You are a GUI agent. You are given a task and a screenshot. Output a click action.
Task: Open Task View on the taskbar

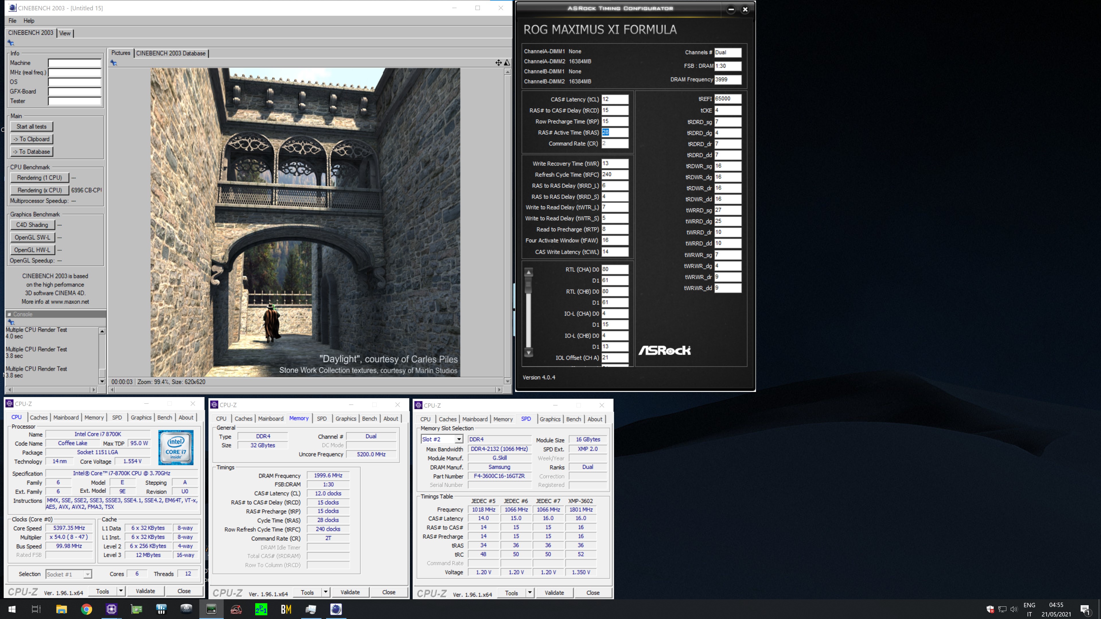tap(36, 609)
